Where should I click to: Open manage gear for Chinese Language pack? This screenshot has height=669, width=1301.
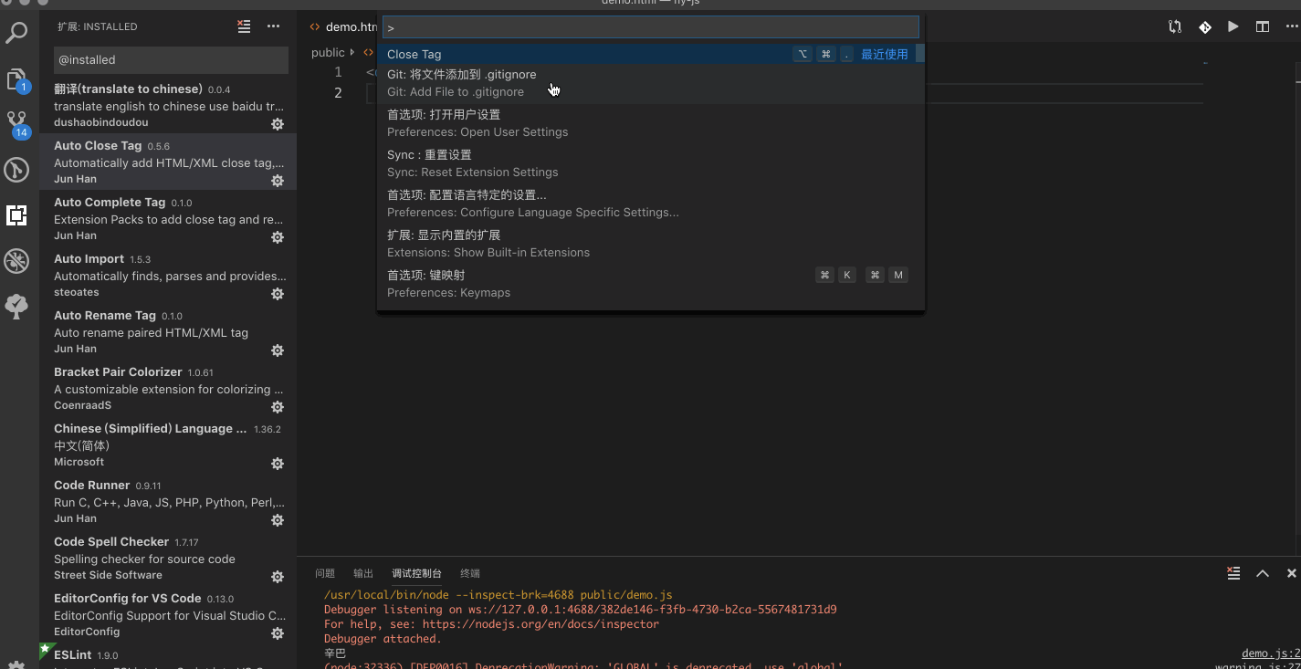(x=278, y=464)
